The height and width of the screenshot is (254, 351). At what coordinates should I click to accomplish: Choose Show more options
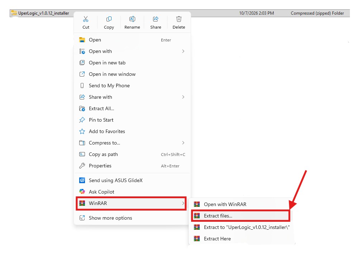click(132, 218)
